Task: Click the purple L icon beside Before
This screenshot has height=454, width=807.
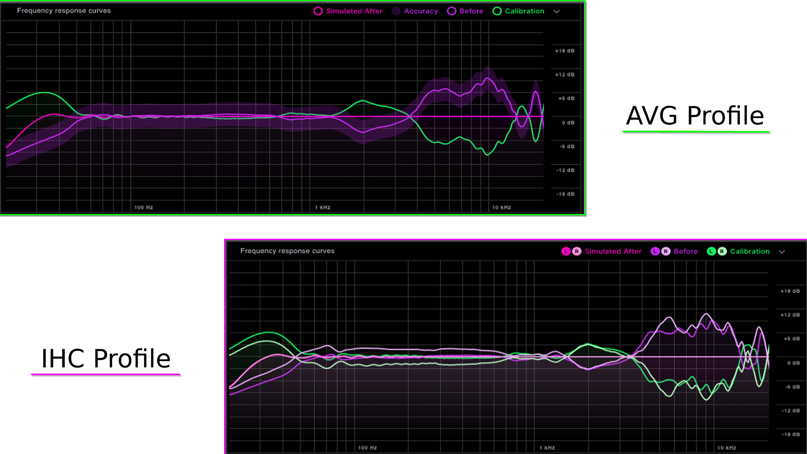Action: [655, 251]
